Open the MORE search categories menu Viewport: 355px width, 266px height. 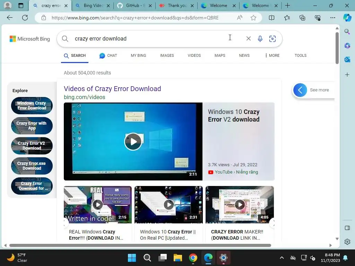272,55
